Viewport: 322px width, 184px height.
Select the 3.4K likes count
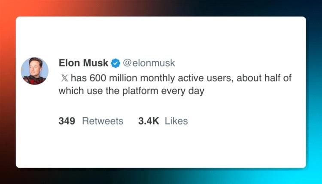pos(149,121)
